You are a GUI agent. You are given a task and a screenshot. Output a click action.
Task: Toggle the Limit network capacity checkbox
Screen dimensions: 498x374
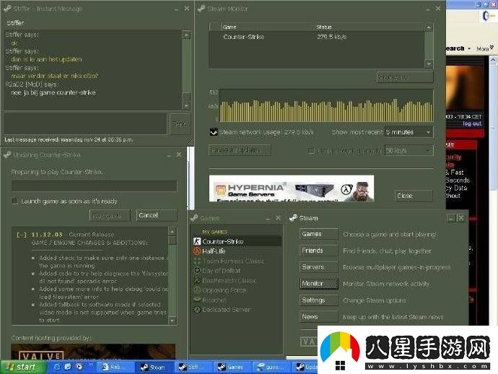[311, 151]
